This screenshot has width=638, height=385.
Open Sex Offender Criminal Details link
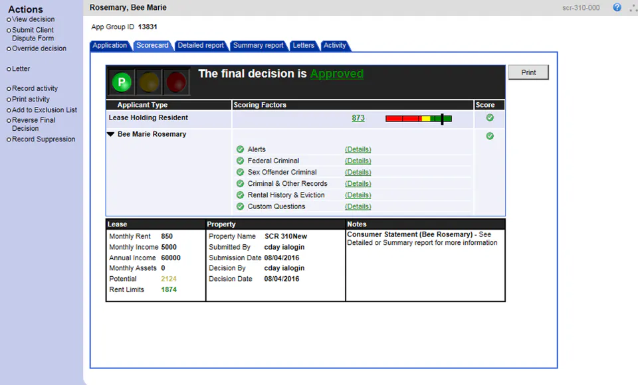[x=358, y=173]
